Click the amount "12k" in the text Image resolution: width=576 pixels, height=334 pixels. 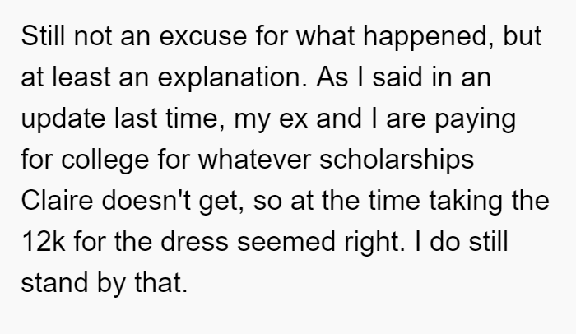coord(43,242)
